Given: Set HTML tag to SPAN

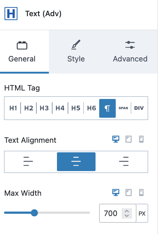Looking at the screenshot, I should (123, 108).
